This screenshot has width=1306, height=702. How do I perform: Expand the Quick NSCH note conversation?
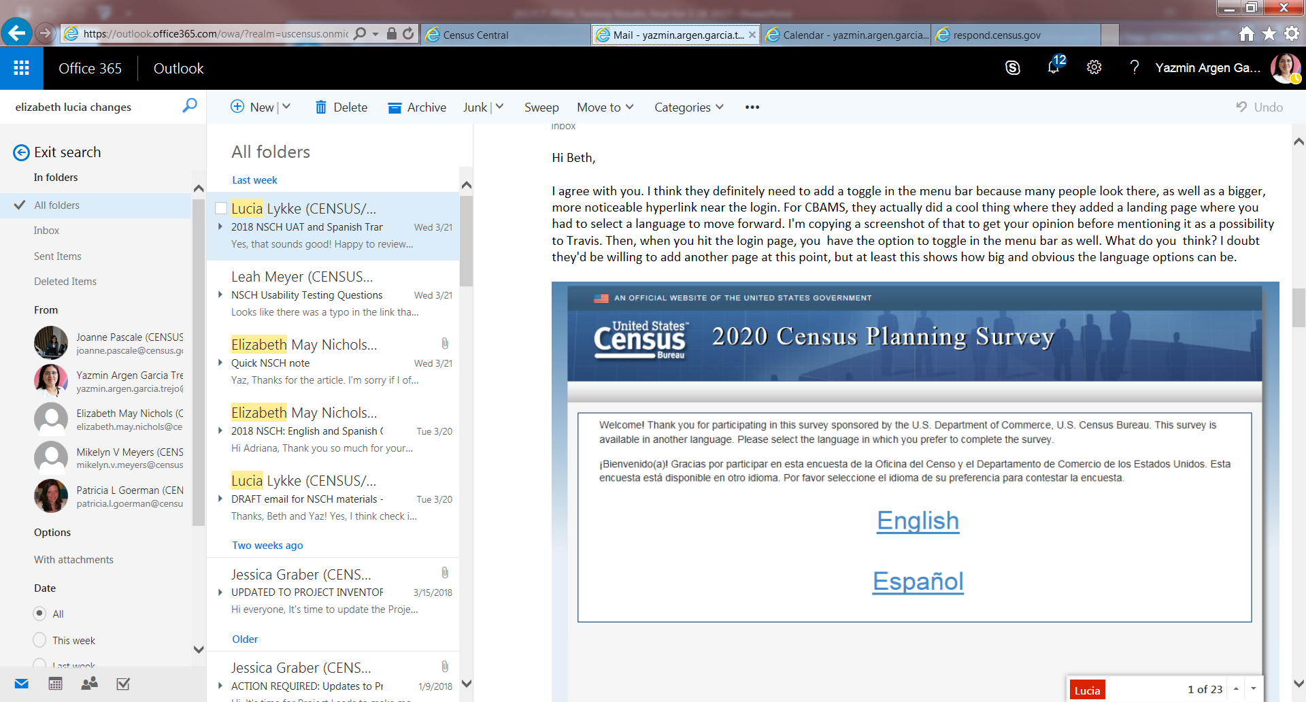[x=220, y=363]
